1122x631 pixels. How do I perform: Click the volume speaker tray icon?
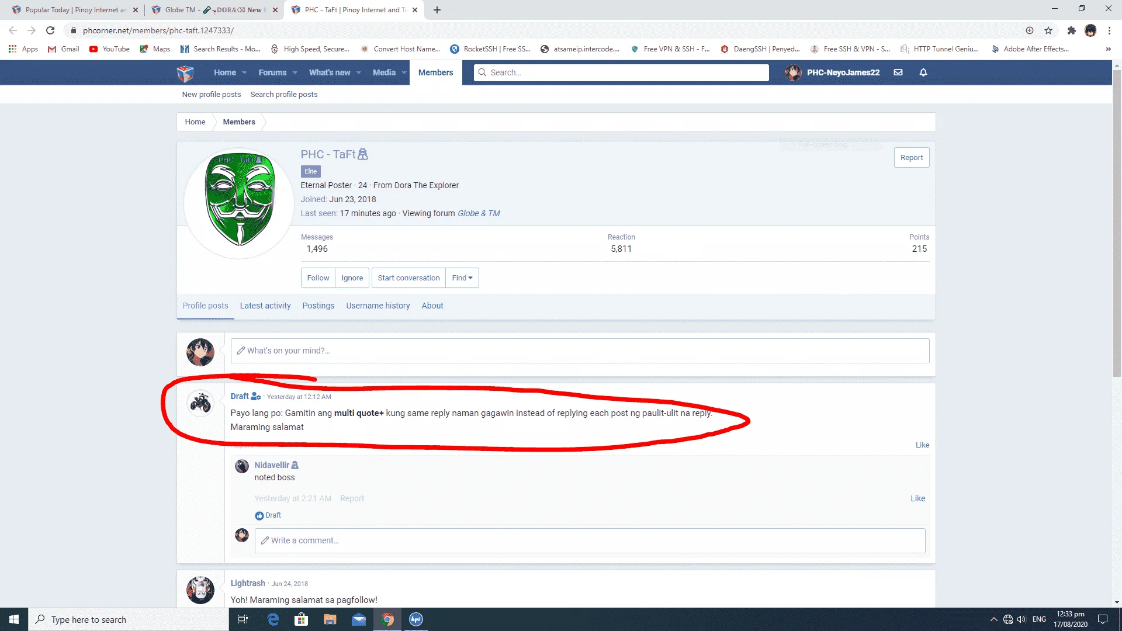pos(1021,619)
